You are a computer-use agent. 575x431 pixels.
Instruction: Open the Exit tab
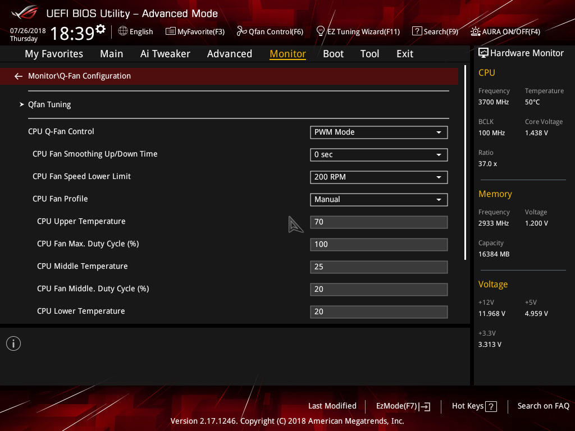pyautogui.click(x=405, y=54)
